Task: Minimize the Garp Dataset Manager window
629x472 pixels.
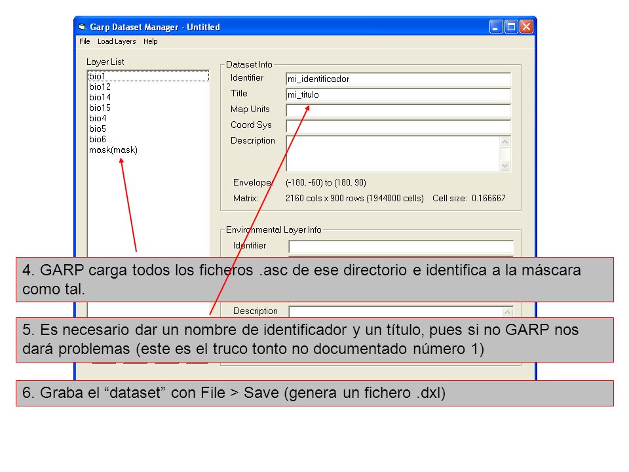Action: [496, 27]
